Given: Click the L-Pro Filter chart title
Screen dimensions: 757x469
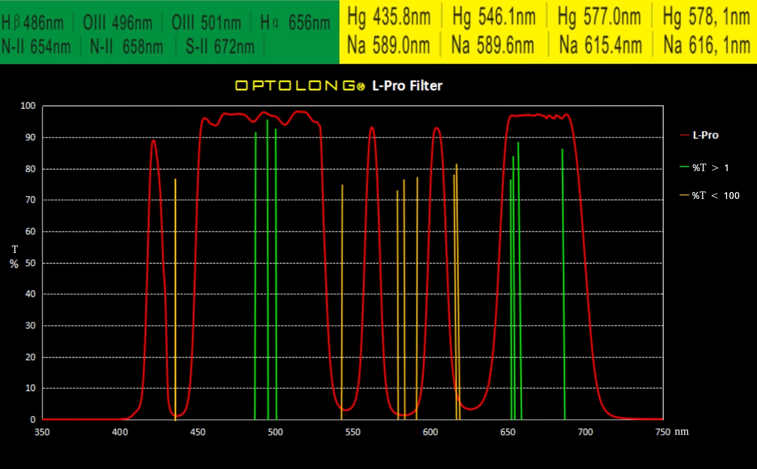Looking at the screenshot, I should point(407,86).
